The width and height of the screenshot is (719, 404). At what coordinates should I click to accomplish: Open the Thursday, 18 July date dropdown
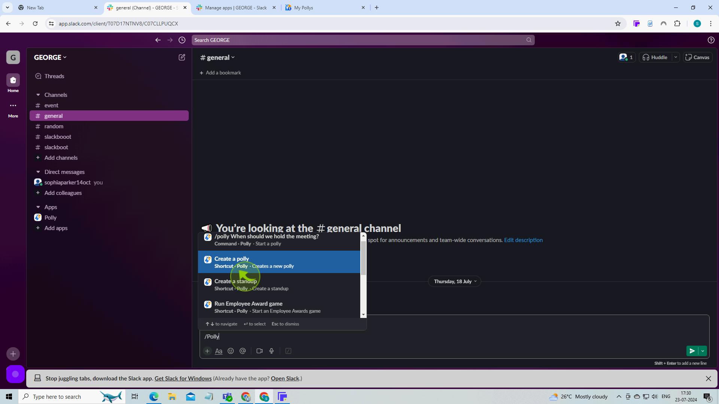(455, 281)
